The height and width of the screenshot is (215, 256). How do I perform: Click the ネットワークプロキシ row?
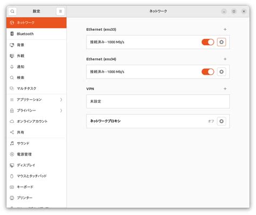point(158,121)
